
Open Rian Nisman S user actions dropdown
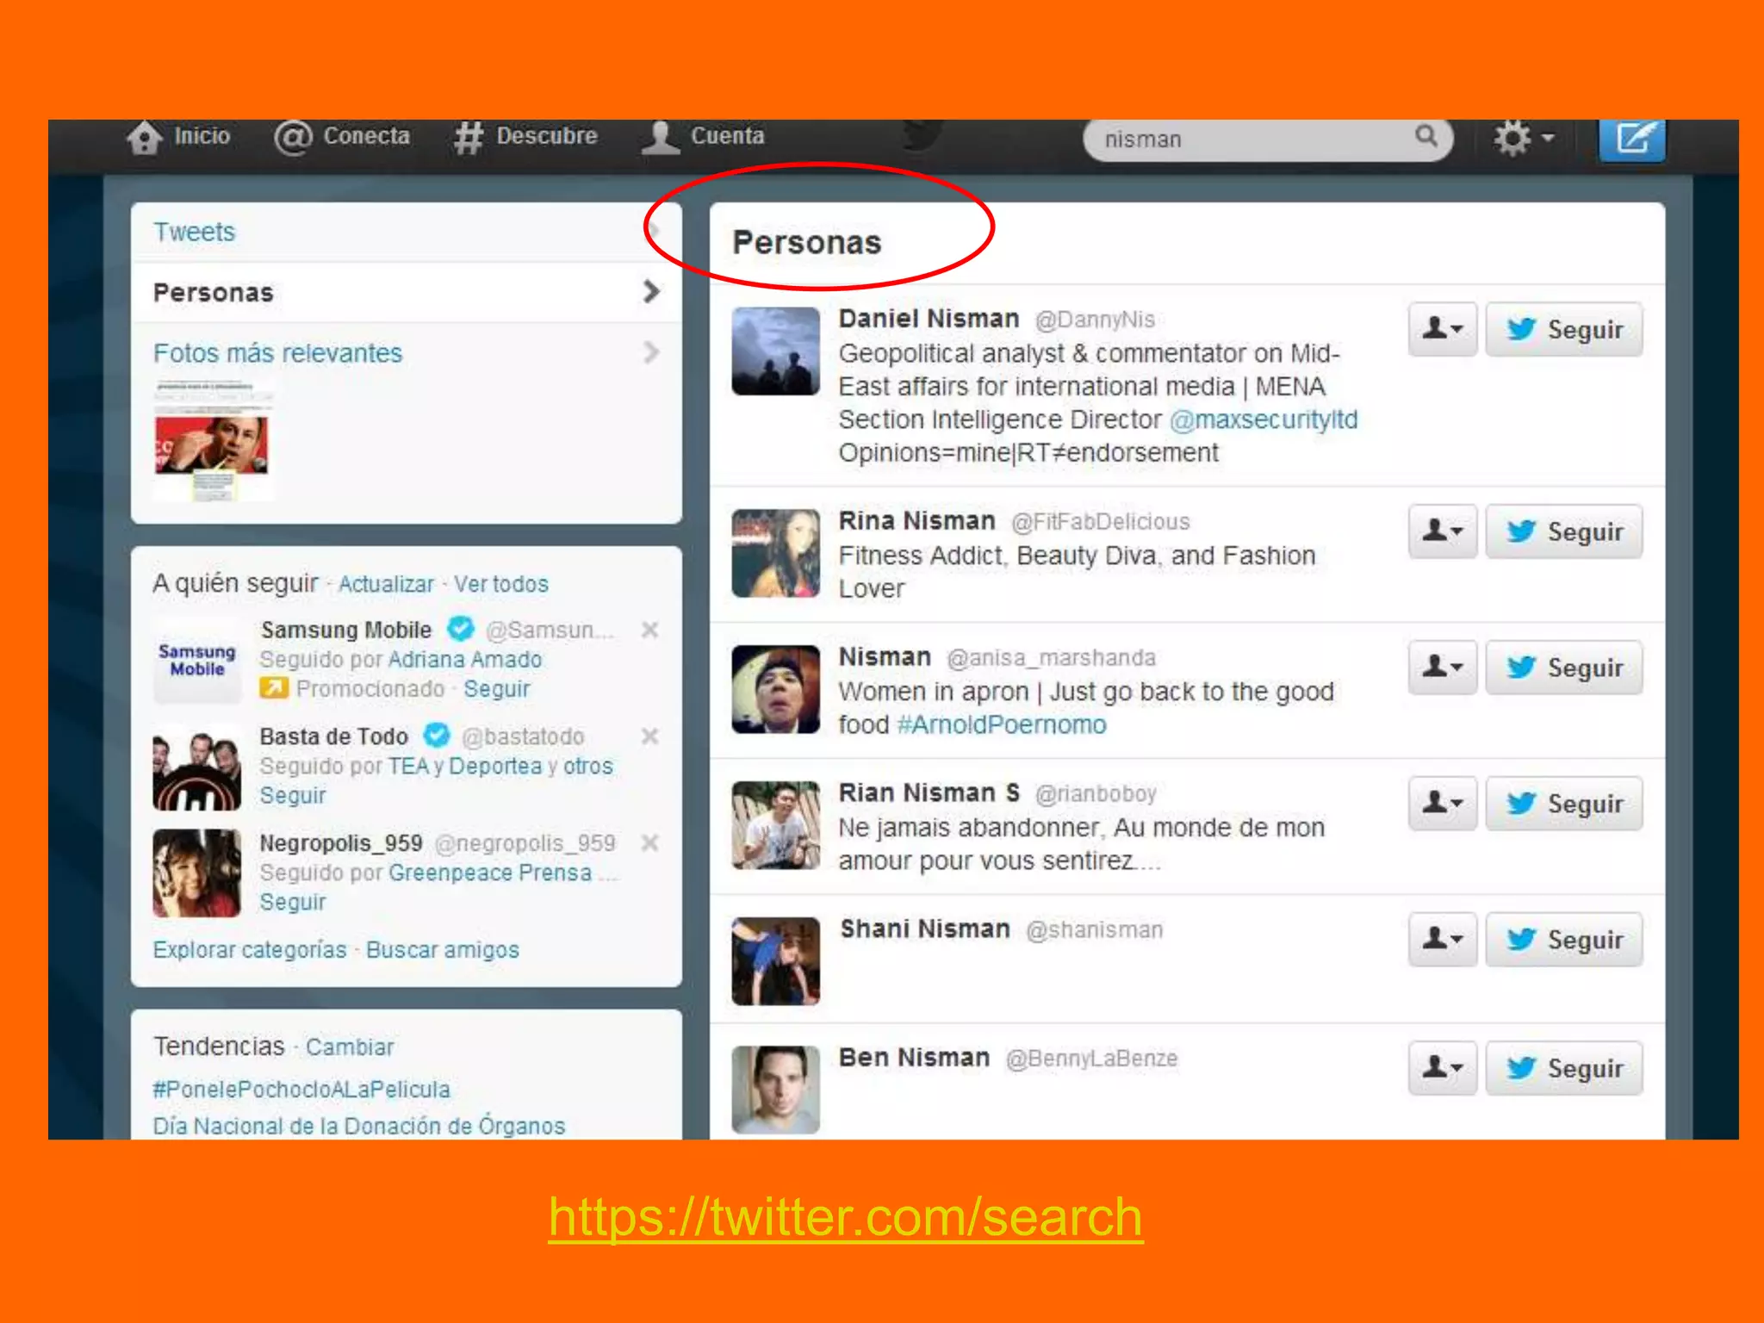pos(1443,804)
